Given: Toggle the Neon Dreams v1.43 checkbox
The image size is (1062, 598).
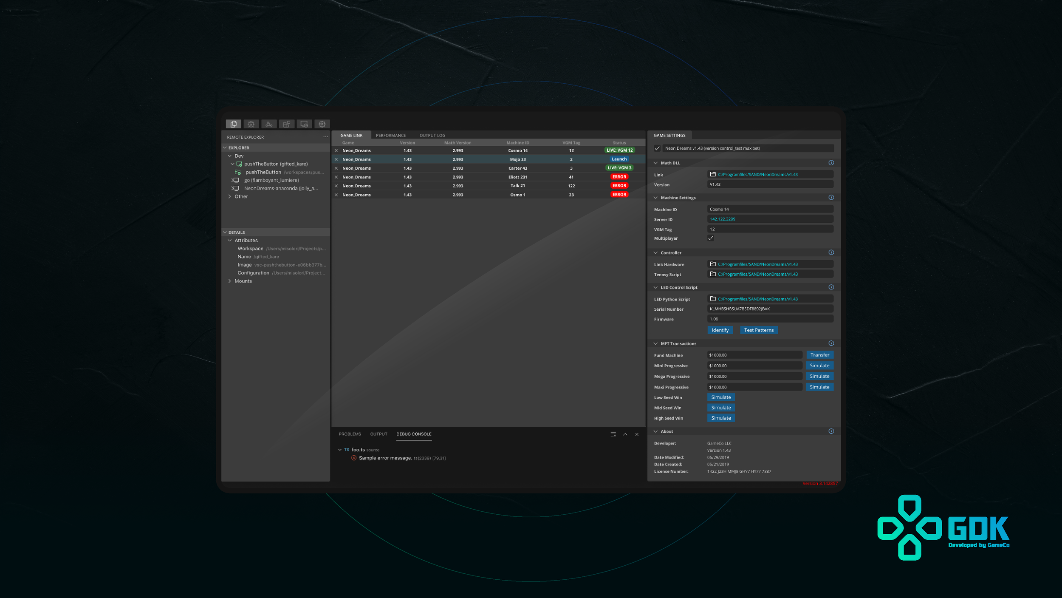Looking at the screenshot, I should [657, 148].
